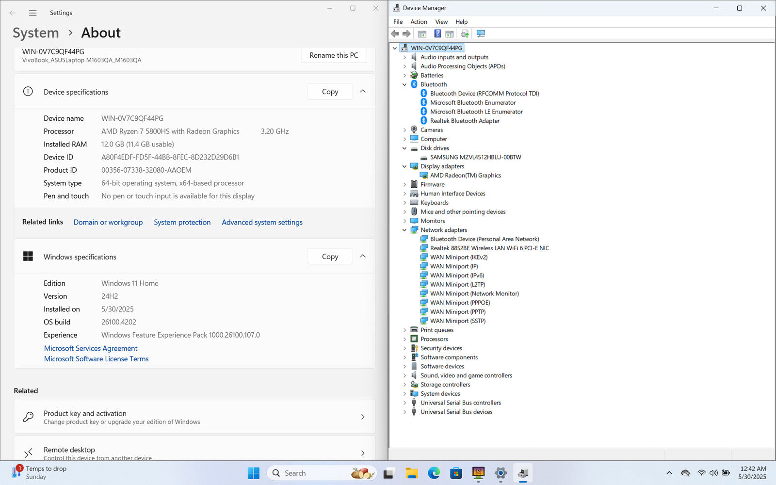776x485 pixels.
Task: Click the Forward arrow in Device Manager toolbar
Action: 406,33
